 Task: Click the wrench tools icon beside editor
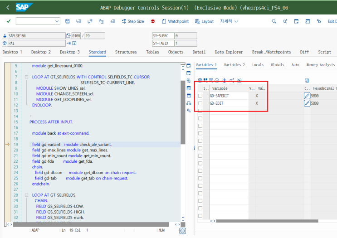pos(189,110)
